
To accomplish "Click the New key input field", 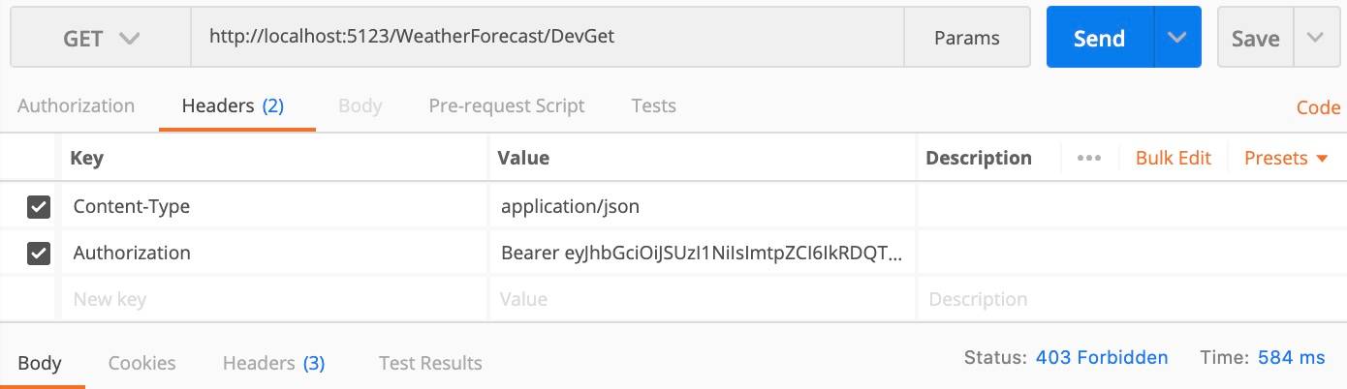I will [x=275, y=299].
